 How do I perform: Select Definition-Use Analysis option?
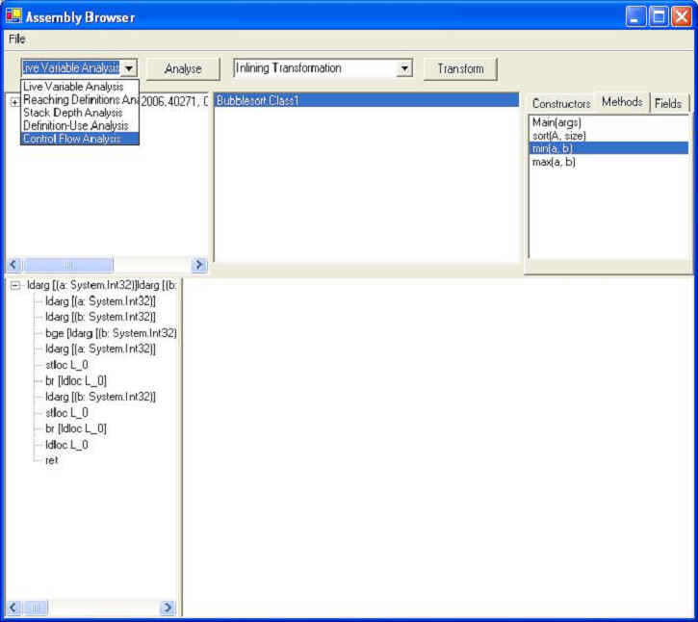(75, 125)
